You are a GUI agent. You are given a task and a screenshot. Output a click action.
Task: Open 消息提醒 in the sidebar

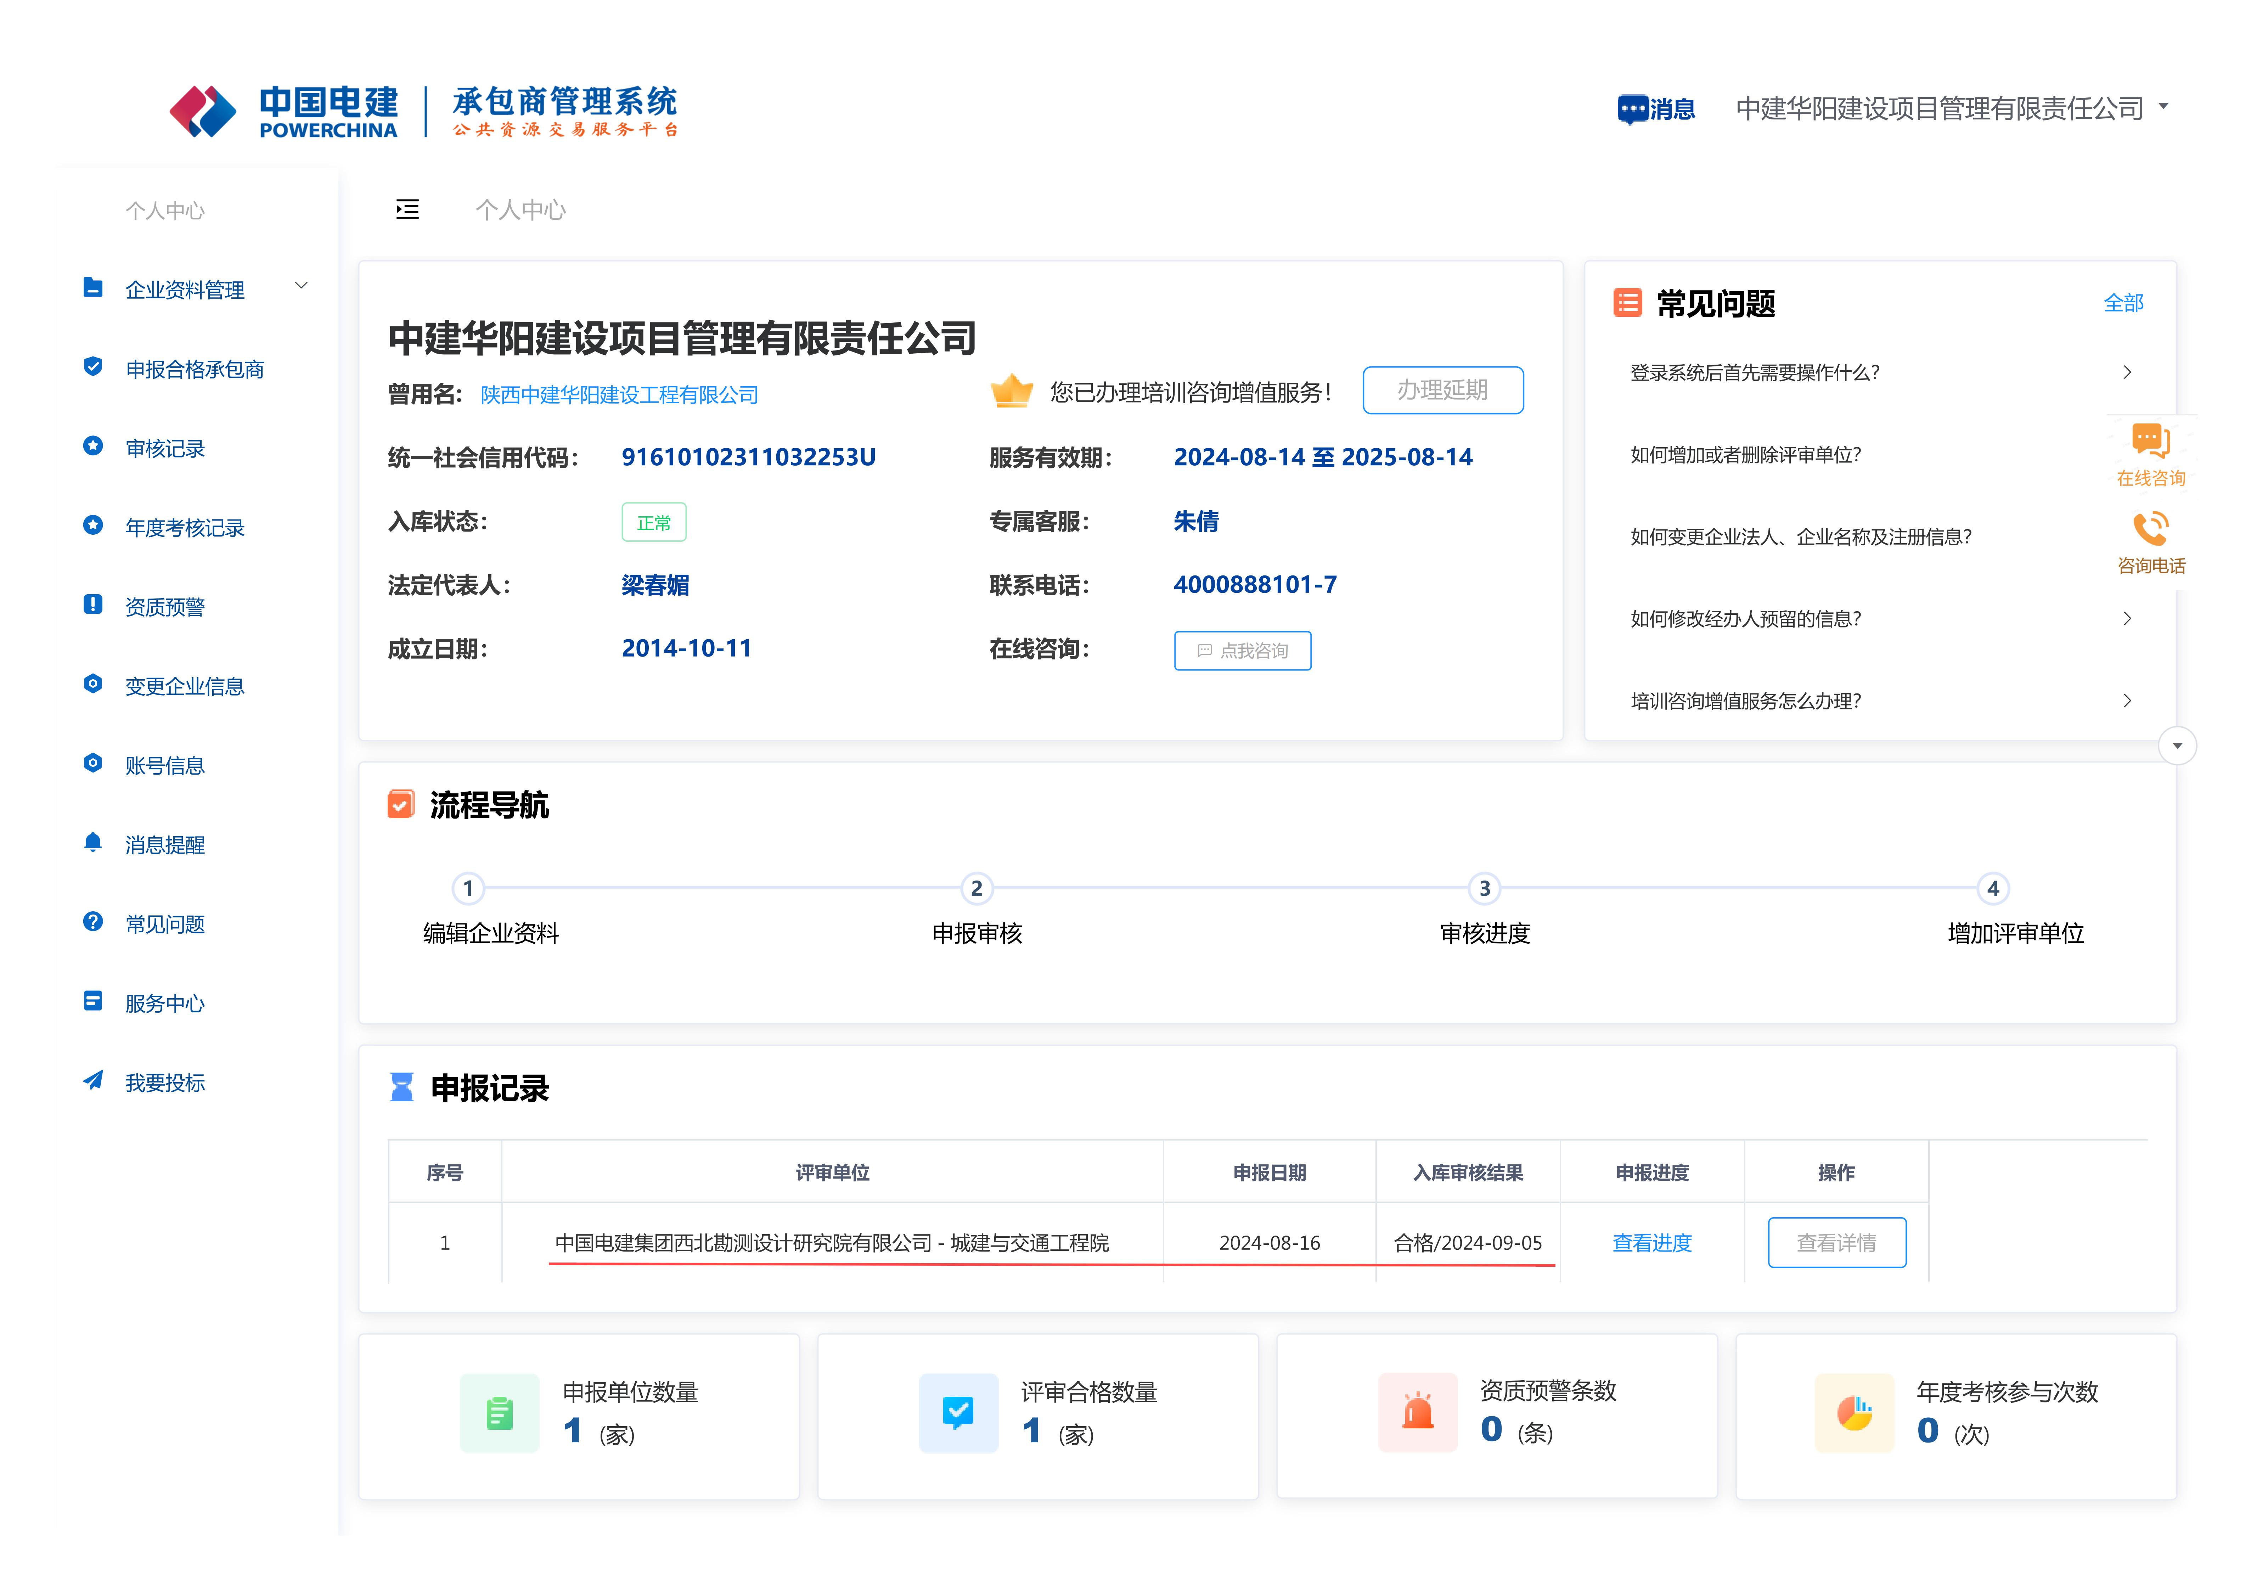pos(165,845)
